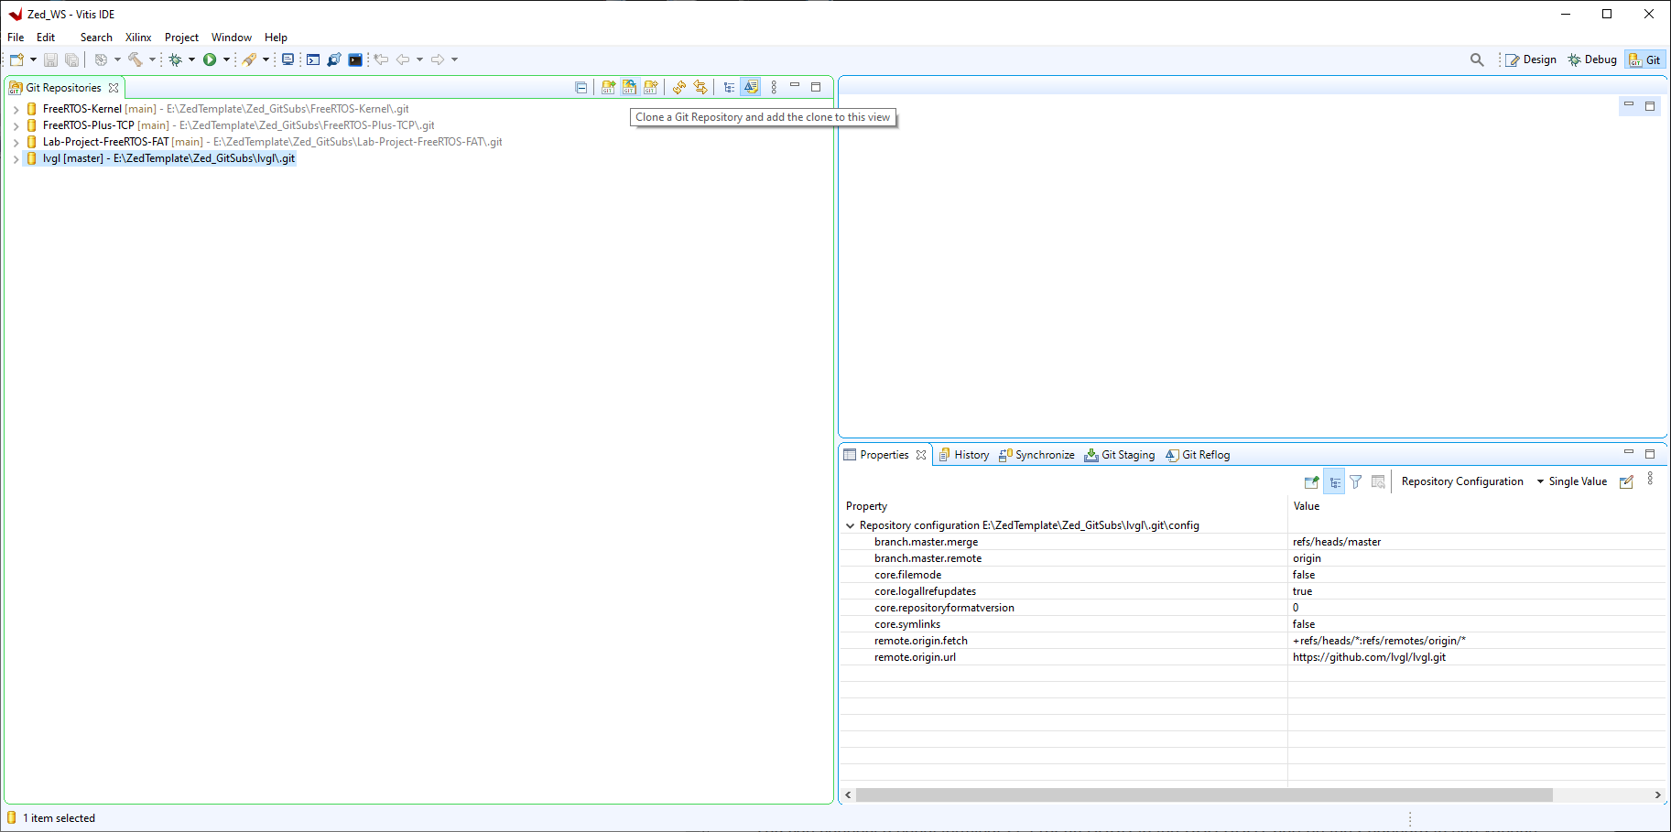
Task: Toggle Show Advanced Properties filter
Action: (1356, 481)
